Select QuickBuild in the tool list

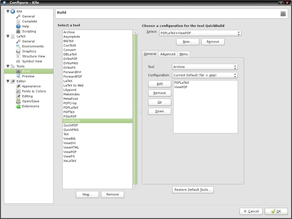tap(98, 121)
